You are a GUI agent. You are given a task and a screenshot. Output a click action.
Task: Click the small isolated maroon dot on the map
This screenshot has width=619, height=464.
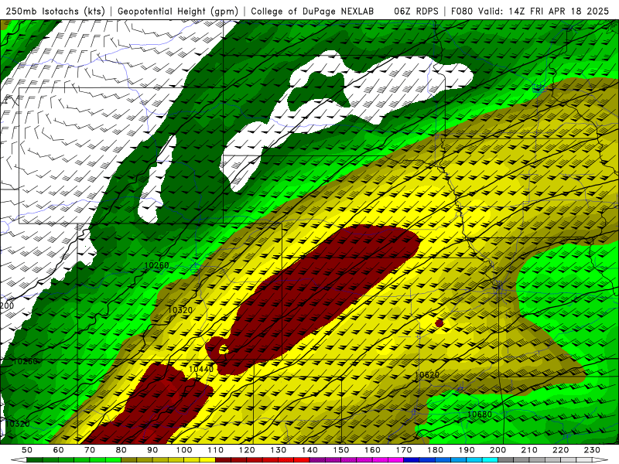pyautogui.click(x=439, y=323)
